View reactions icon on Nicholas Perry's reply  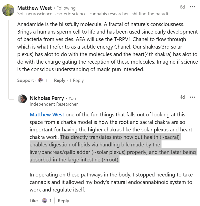click(44, 200)
